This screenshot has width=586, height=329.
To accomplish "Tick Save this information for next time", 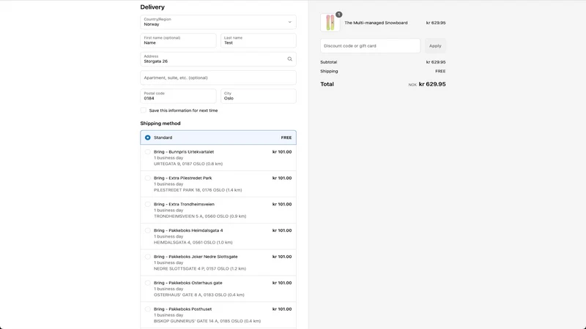I will [x=144, y=110].
